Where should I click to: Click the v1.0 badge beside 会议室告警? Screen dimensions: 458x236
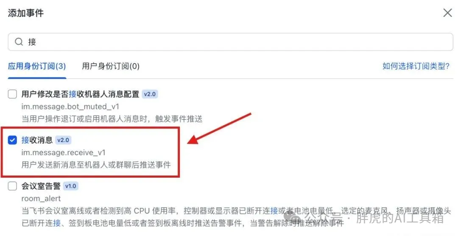pos(71,186)
